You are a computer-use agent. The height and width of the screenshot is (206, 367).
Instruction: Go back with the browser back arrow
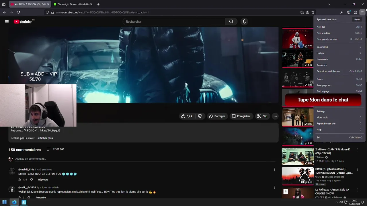coord(5,12)
